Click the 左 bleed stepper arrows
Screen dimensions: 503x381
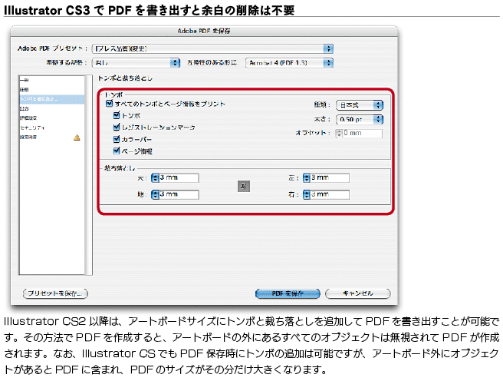(307, 177)
